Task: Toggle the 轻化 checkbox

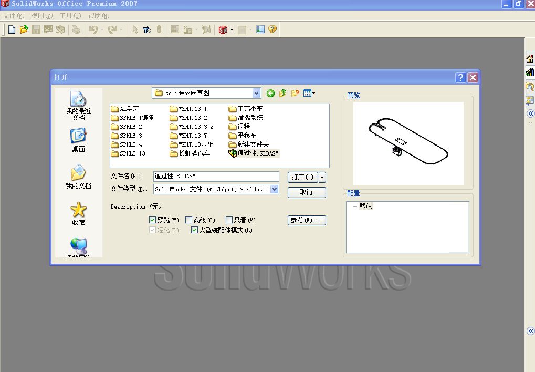Action: pyautogui.click(x=152, y=230)
